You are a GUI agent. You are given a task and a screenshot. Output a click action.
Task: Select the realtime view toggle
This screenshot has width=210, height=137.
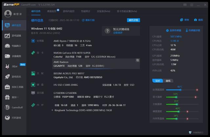(x=157, y=81)
